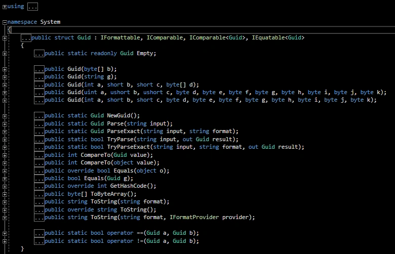
Task: Expand gutter plus beside CompareTo(Guid value)
Action: coord(5,155)
